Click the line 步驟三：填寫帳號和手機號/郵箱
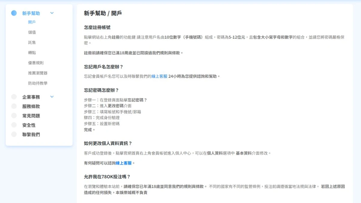This screenshot has height=203, width=361. [x=113, y=112]
